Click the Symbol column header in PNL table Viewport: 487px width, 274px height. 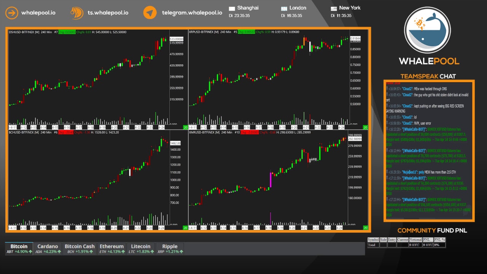click(373, 240)
